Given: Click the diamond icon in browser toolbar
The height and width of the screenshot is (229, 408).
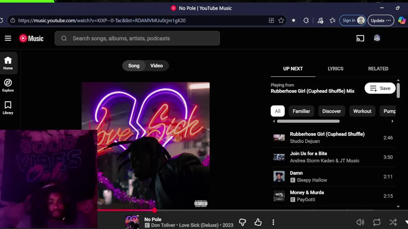Looking at the screenshot, I should point(294,20).
